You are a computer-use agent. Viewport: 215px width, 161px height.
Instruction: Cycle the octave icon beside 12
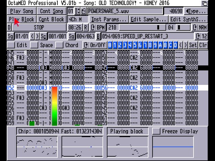[x=198, y=36]
